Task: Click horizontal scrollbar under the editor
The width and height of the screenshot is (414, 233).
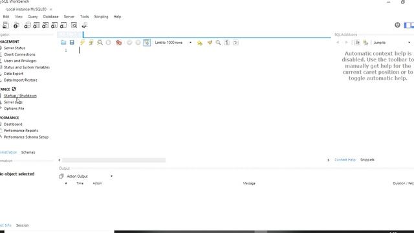Action: point(114,160)
